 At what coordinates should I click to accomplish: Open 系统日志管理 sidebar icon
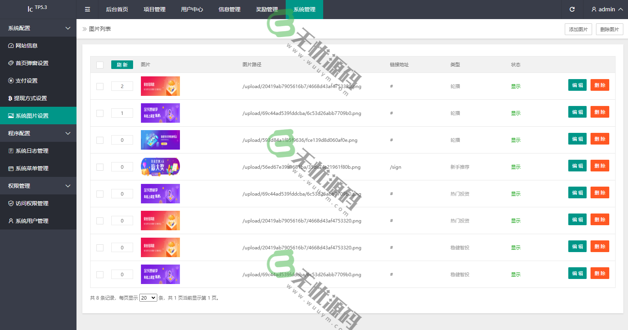pyautogui.click(x=11, y=151)
